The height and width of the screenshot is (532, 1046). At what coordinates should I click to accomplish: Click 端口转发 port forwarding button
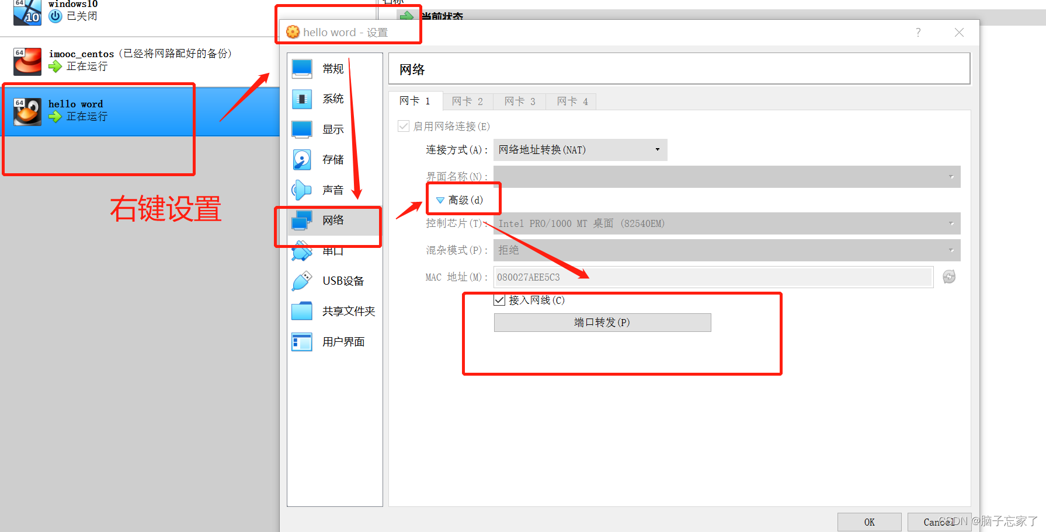pos(602,323)
